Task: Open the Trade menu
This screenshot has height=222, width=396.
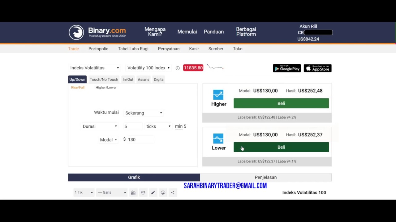Action: [73, 49]
